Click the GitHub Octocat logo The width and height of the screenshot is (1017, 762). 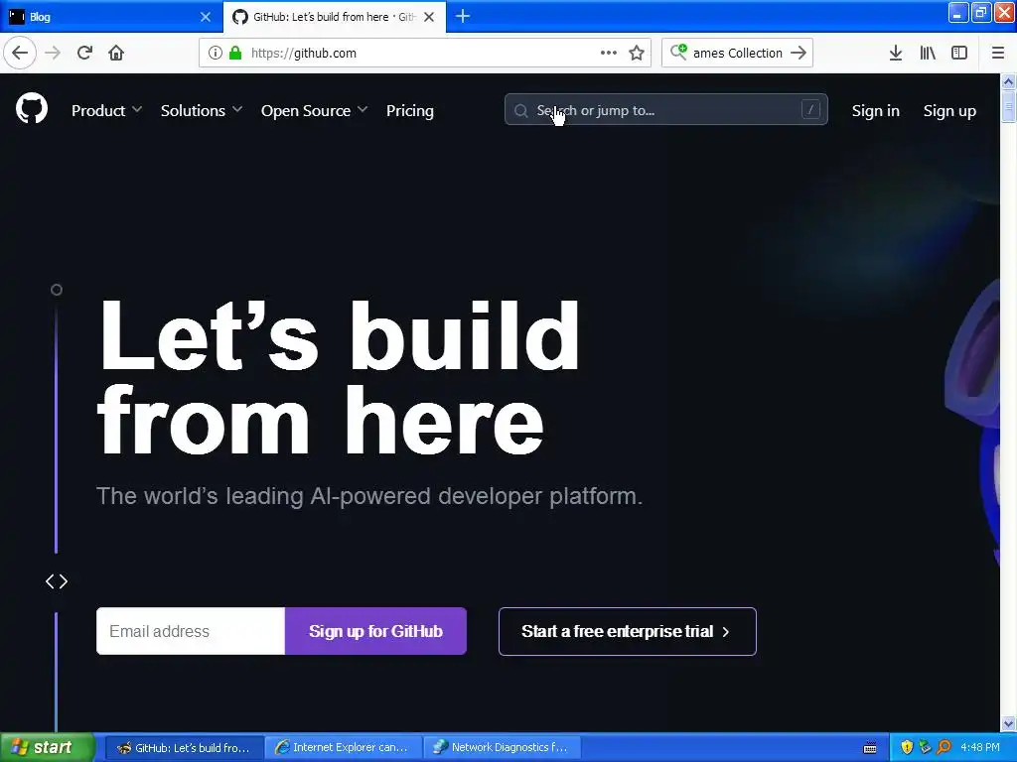click(32, 108)
